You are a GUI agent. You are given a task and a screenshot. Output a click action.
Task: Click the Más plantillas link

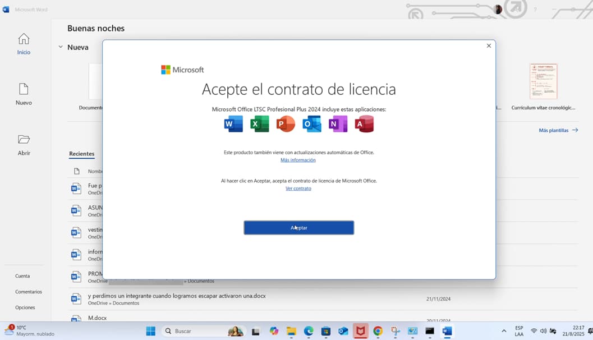pos(558,130)
